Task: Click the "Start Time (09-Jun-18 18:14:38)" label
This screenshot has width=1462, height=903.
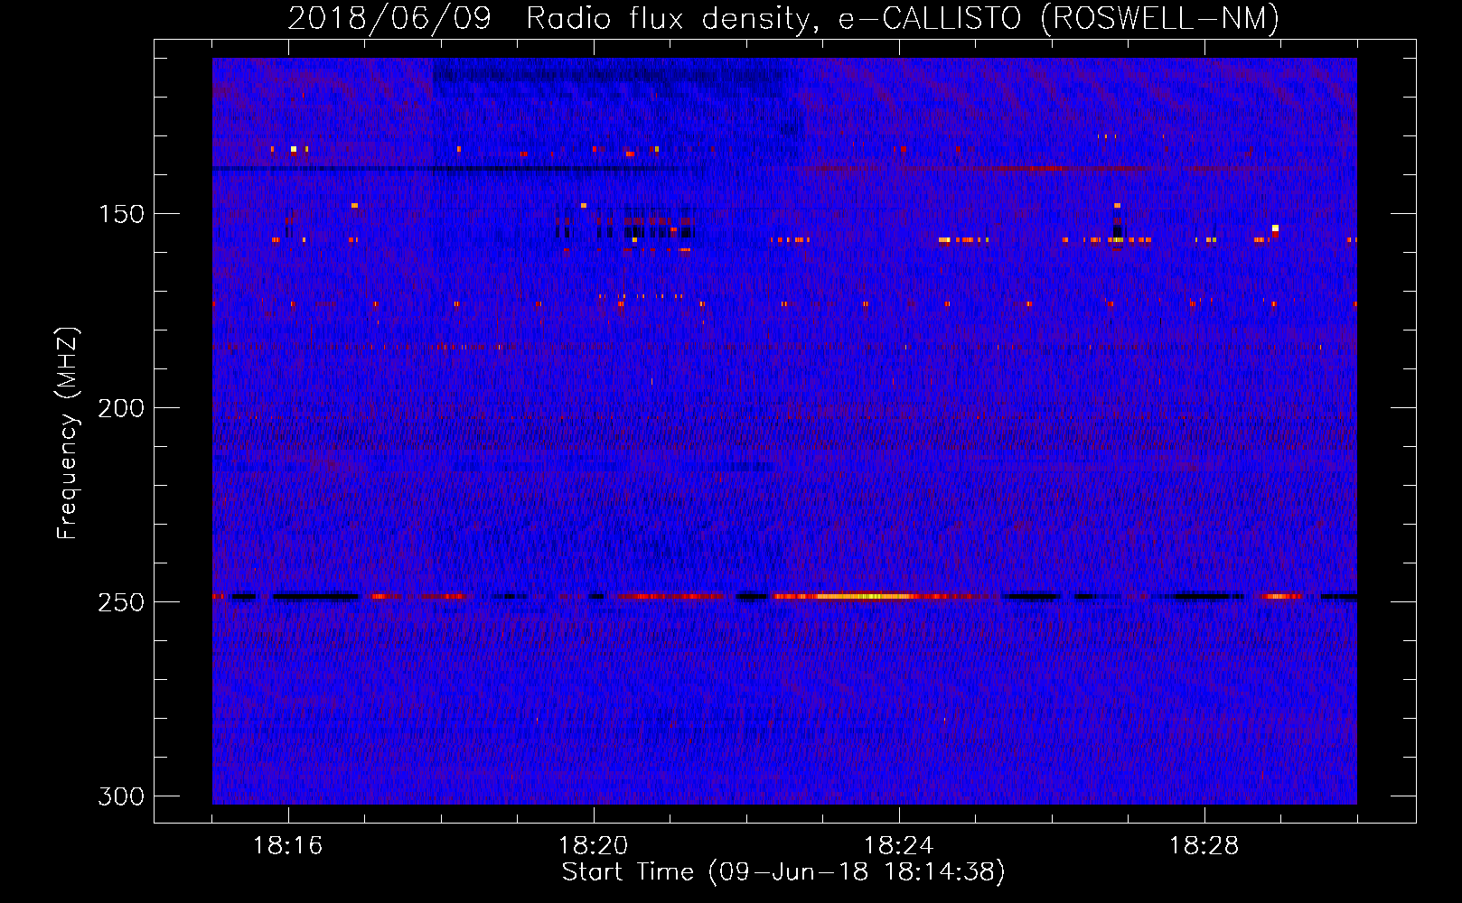Action: click(x=783, y=872)
